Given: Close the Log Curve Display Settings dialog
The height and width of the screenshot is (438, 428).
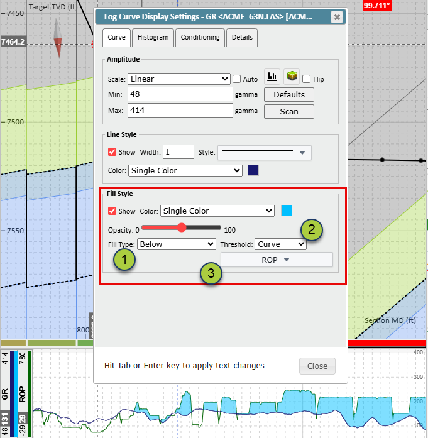Looking at the screenshot, I should click(x=337, y=17).
